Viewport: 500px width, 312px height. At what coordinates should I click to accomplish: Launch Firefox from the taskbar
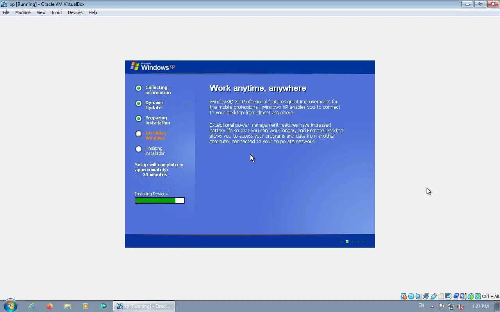tap(50, 306)
